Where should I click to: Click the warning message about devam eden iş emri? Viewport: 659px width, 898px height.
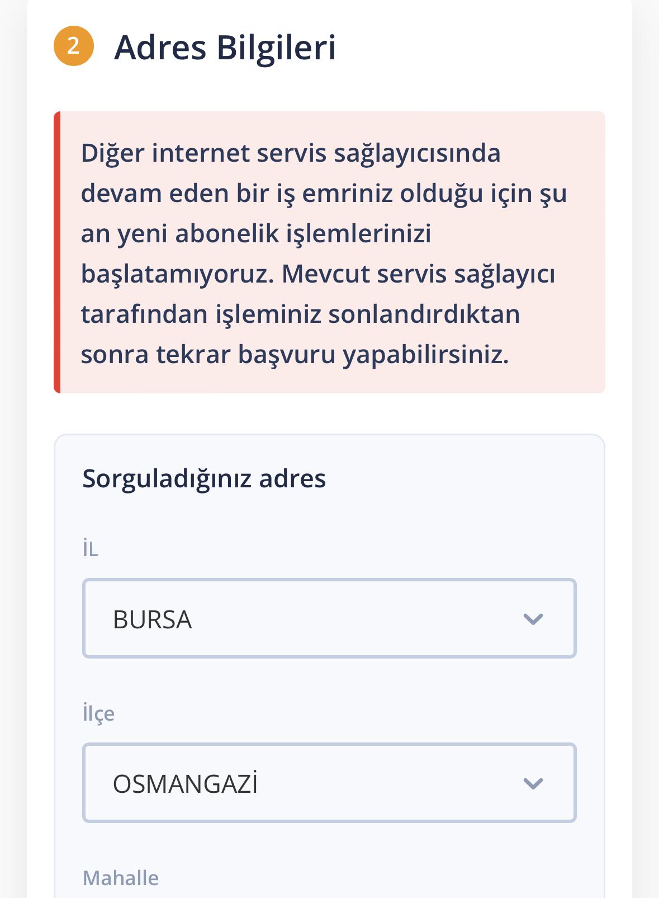324,252
